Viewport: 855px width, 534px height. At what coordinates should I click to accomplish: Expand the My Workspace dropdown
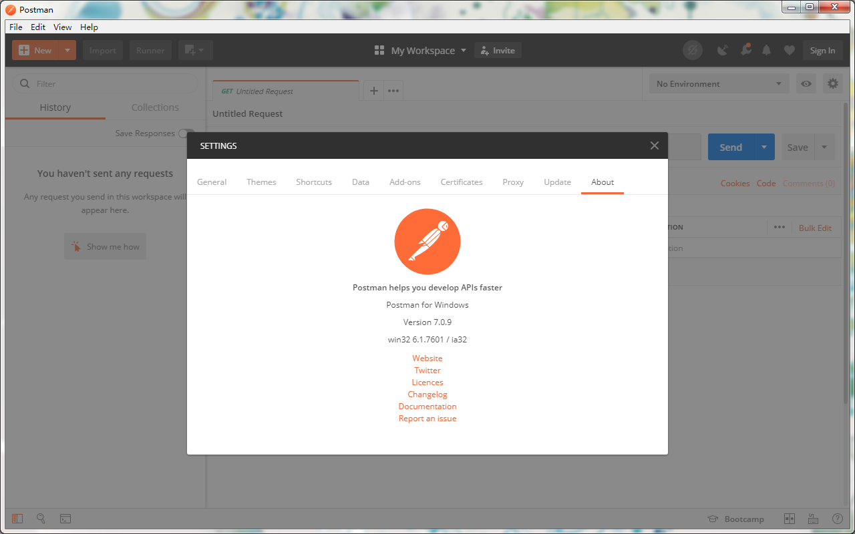[421, 50]
